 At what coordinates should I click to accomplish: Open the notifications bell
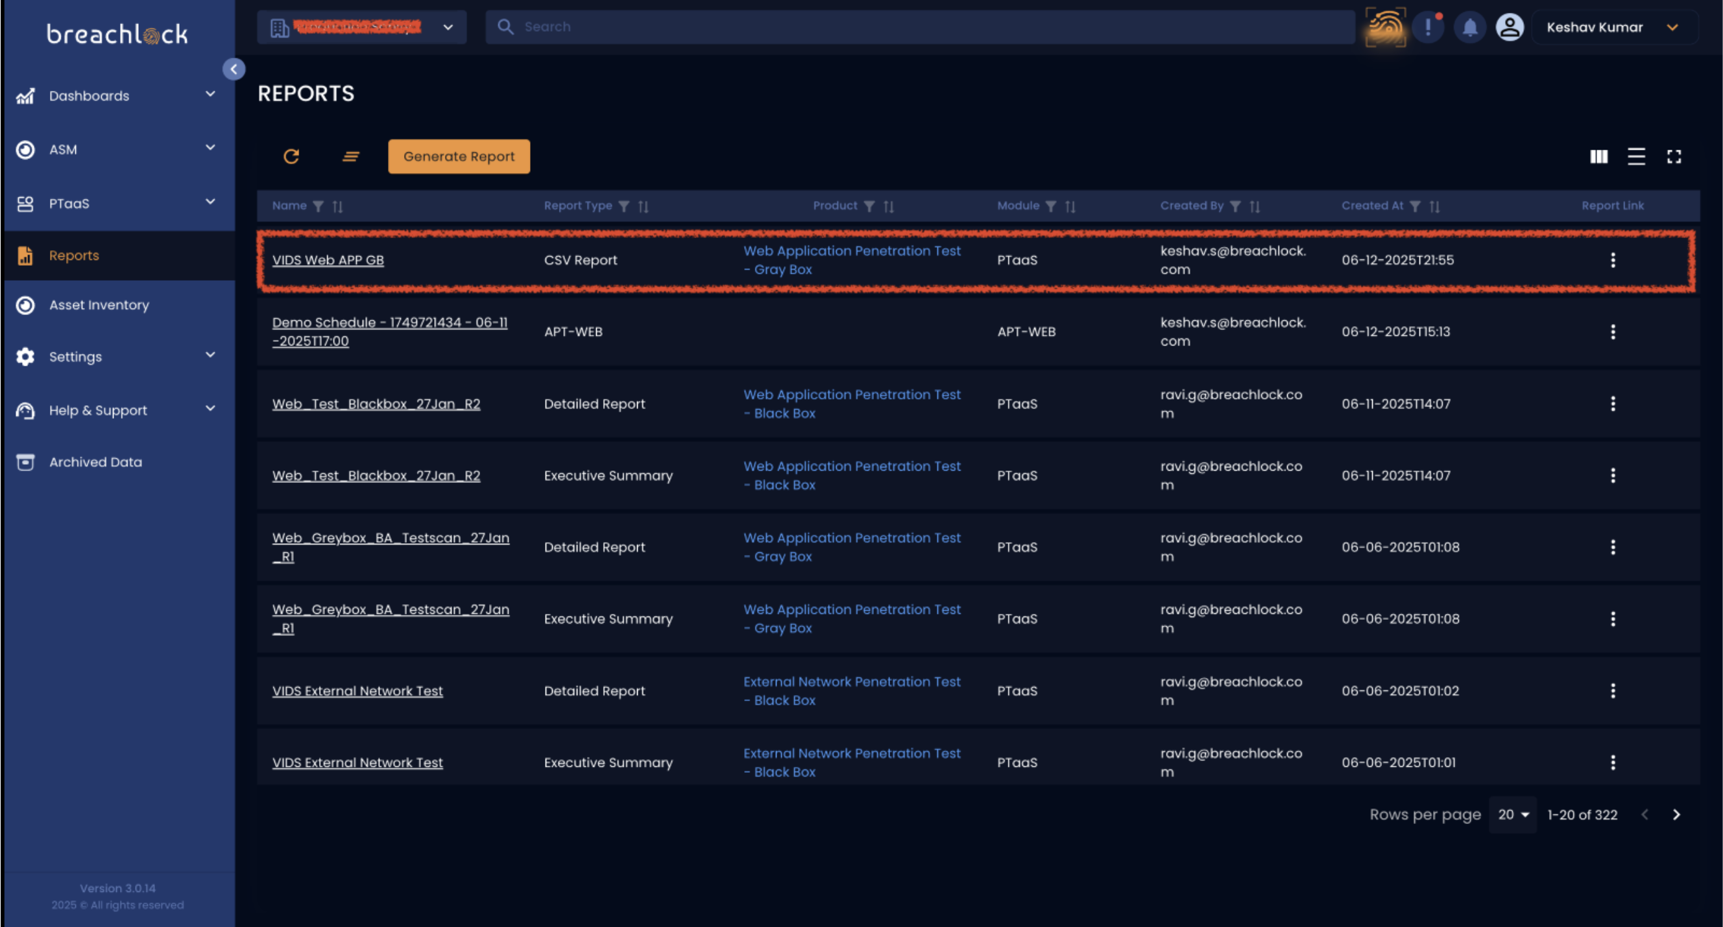coord(1469,27)
